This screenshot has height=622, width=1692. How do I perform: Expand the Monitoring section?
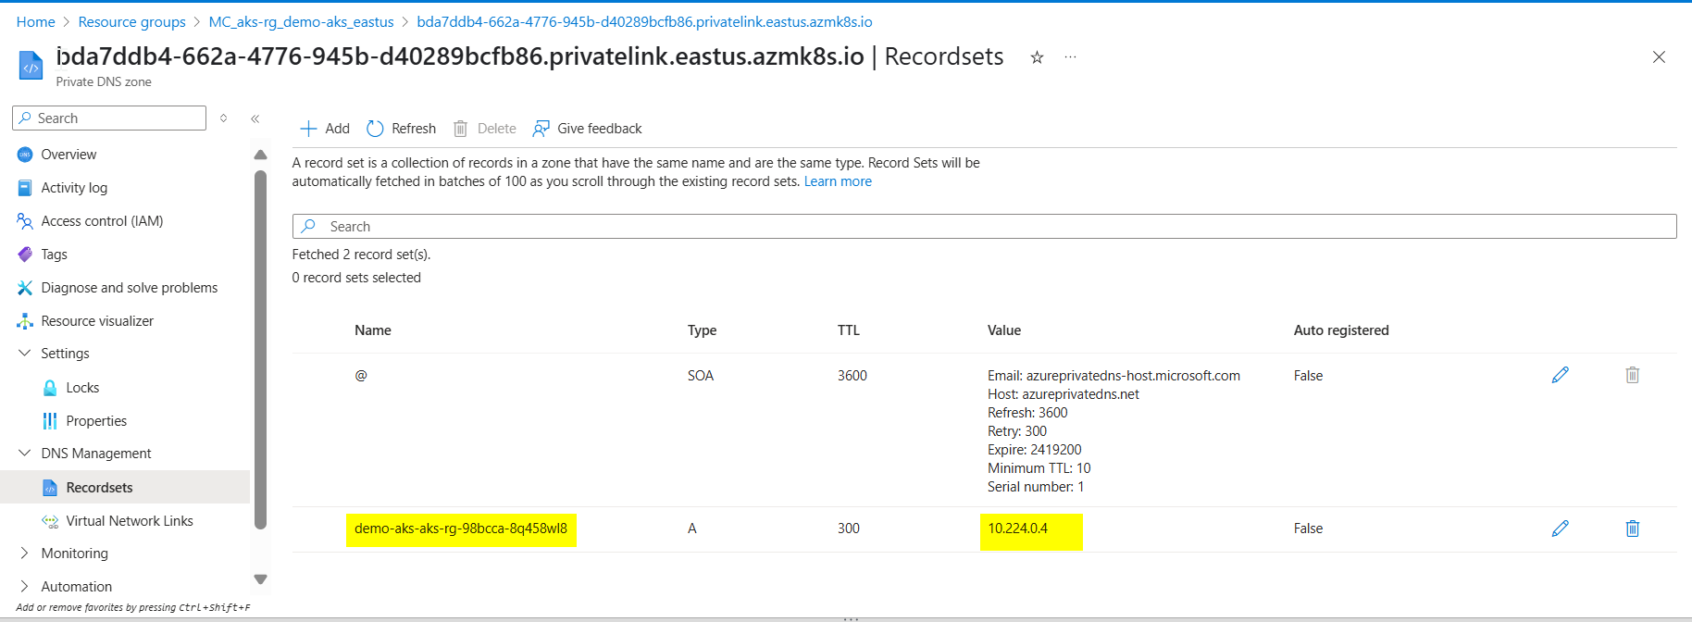[x=24, y=554]
